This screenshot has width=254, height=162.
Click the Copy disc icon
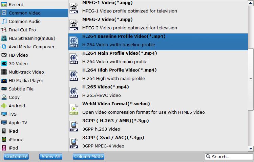coord(4,97)
